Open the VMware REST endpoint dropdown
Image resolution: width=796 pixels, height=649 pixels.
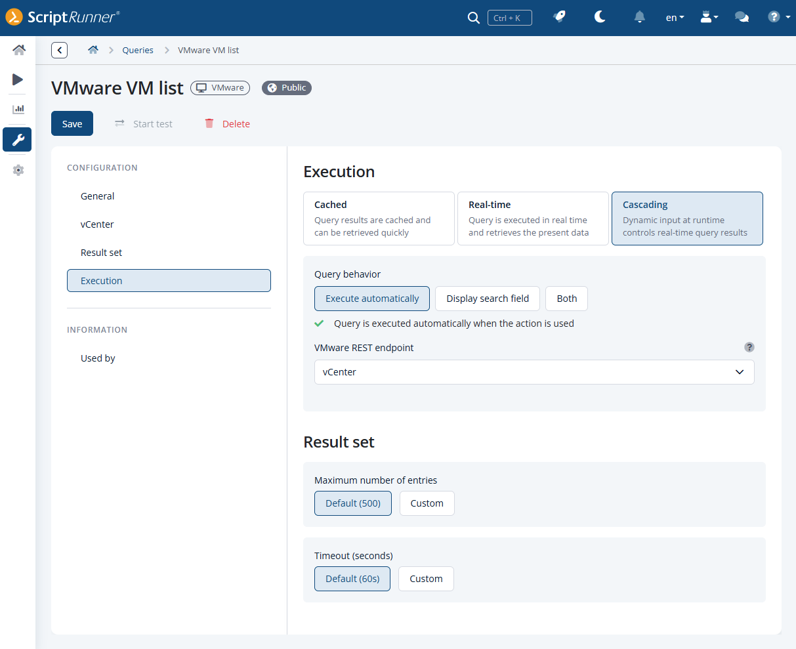tap(534, 372)
